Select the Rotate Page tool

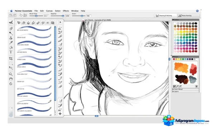[x=11, y=84]
